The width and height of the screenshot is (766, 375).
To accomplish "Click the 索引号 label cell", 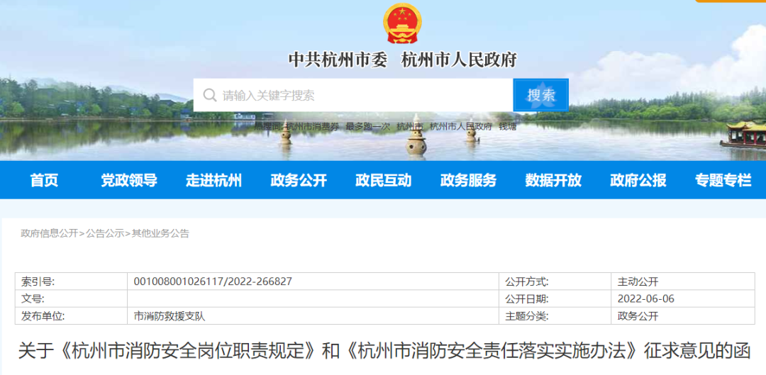I will pos(72,281).
